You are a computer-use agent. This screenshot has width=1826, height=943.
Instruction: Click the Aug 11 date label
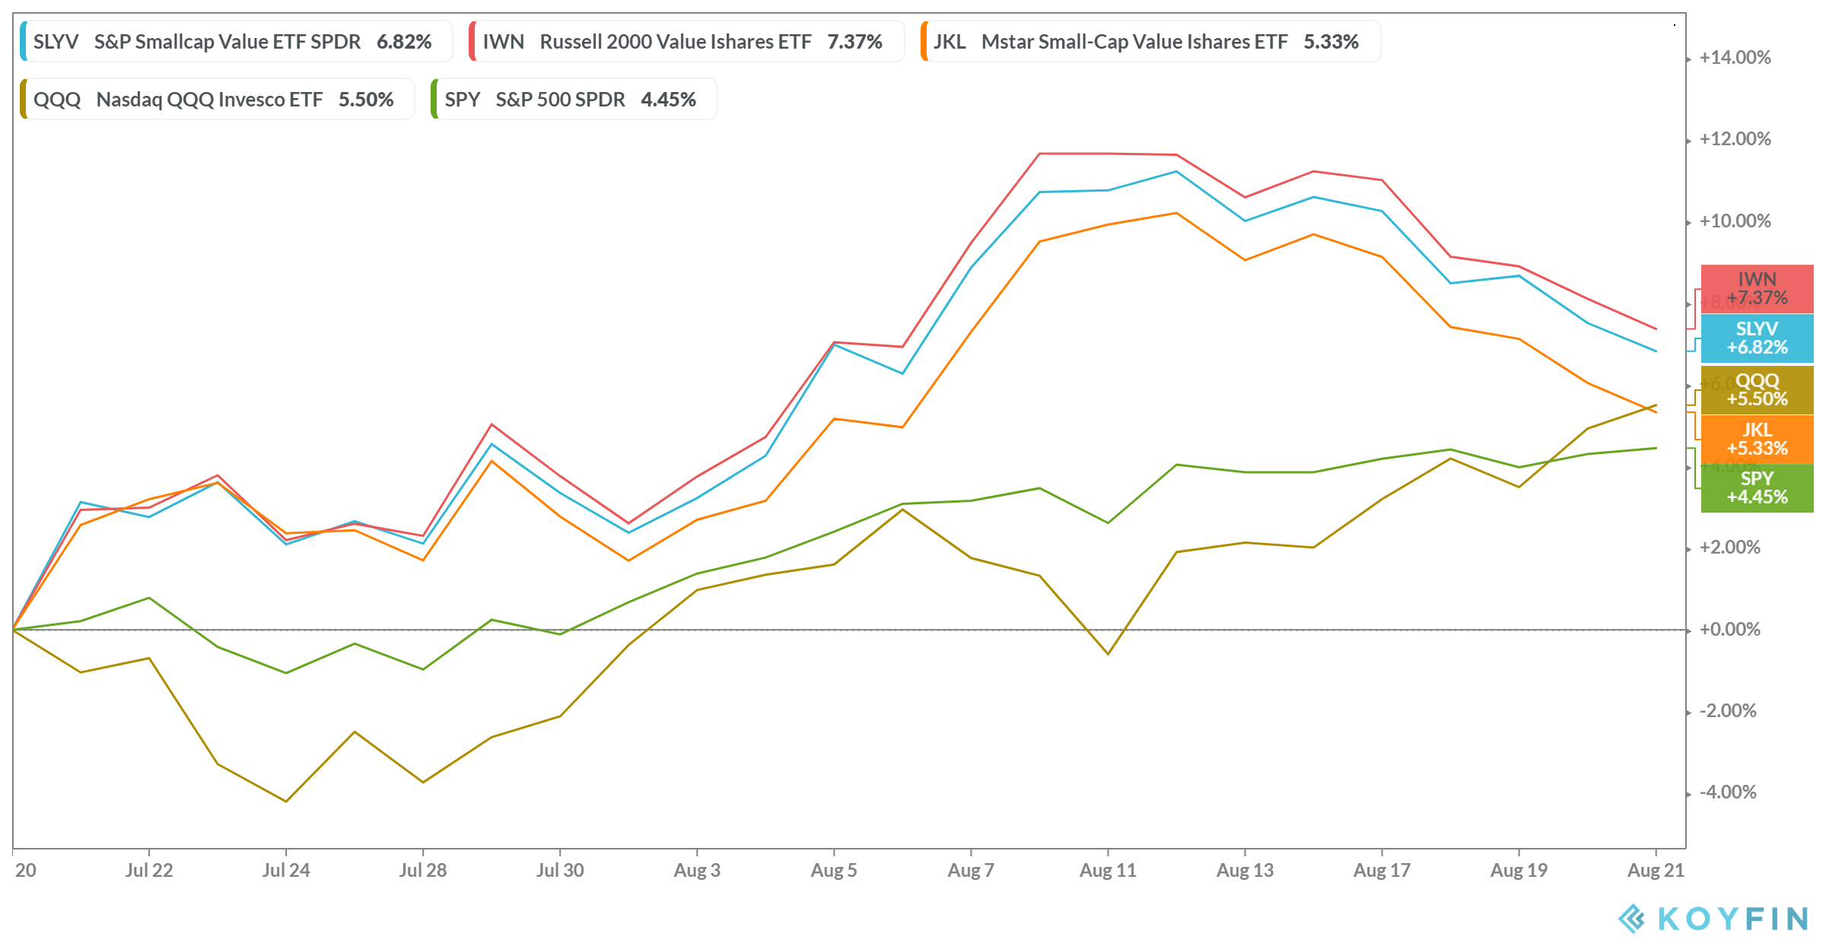click(1108, 870)
